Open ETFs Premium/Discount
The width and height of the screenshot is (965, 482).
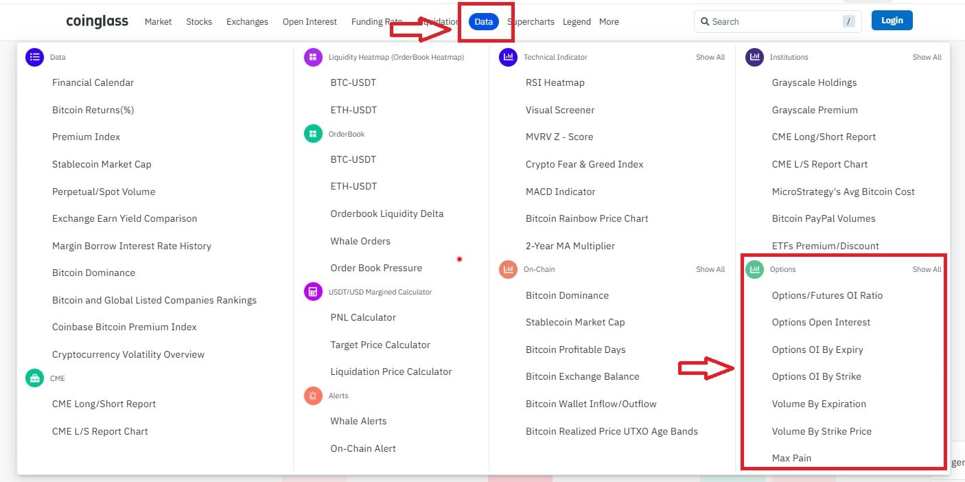coord(826,246)
